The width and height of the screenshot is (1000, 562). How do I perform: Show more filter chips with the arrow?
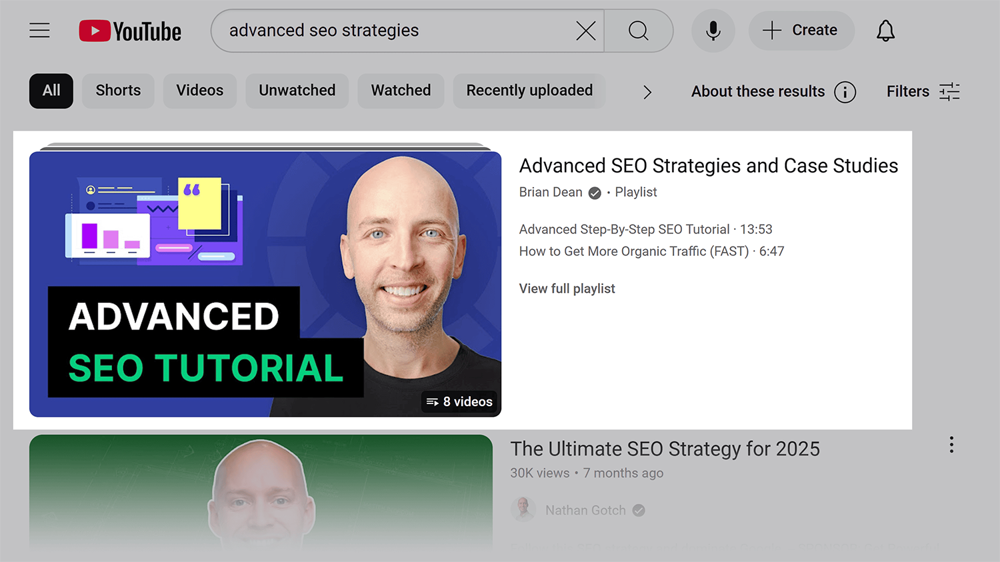[647, 92]
